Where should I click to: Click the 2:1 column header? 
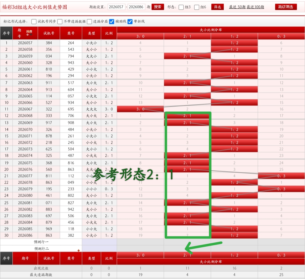coord(187,36)
